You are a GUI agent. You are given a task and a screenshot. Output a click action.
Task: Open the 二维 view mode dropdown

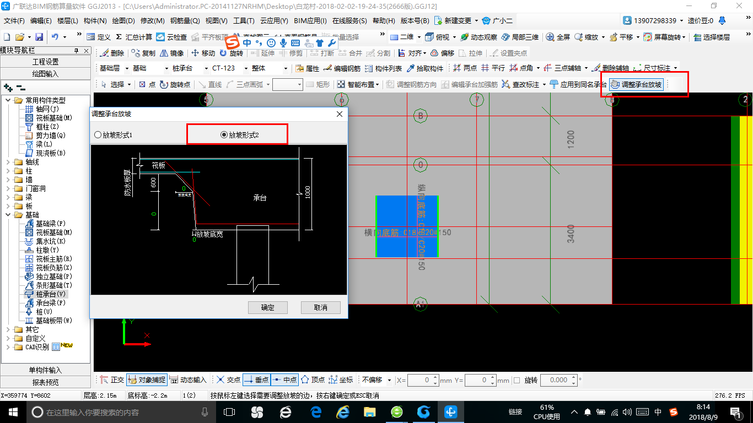[x=419, y=37]
